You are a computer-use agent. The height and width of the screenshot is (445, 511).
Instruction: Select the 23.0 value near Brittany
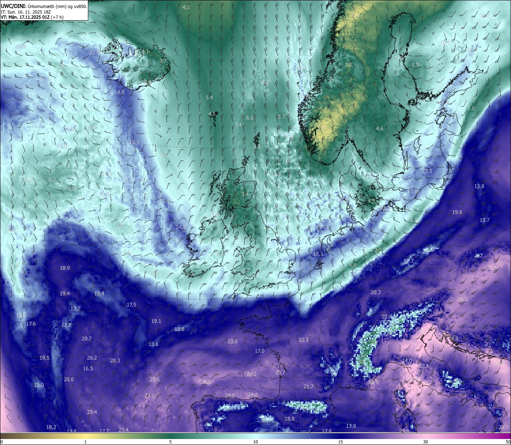click(x=232, y=342)
